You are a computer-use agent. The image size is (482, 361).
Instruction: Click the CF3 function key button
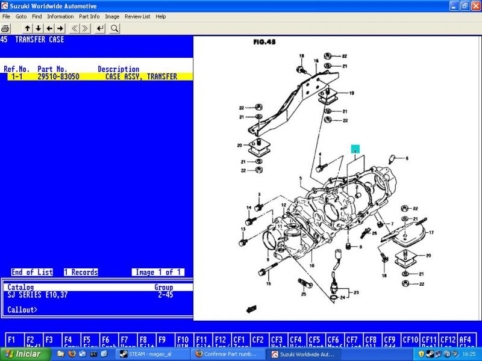coord(278,340)
